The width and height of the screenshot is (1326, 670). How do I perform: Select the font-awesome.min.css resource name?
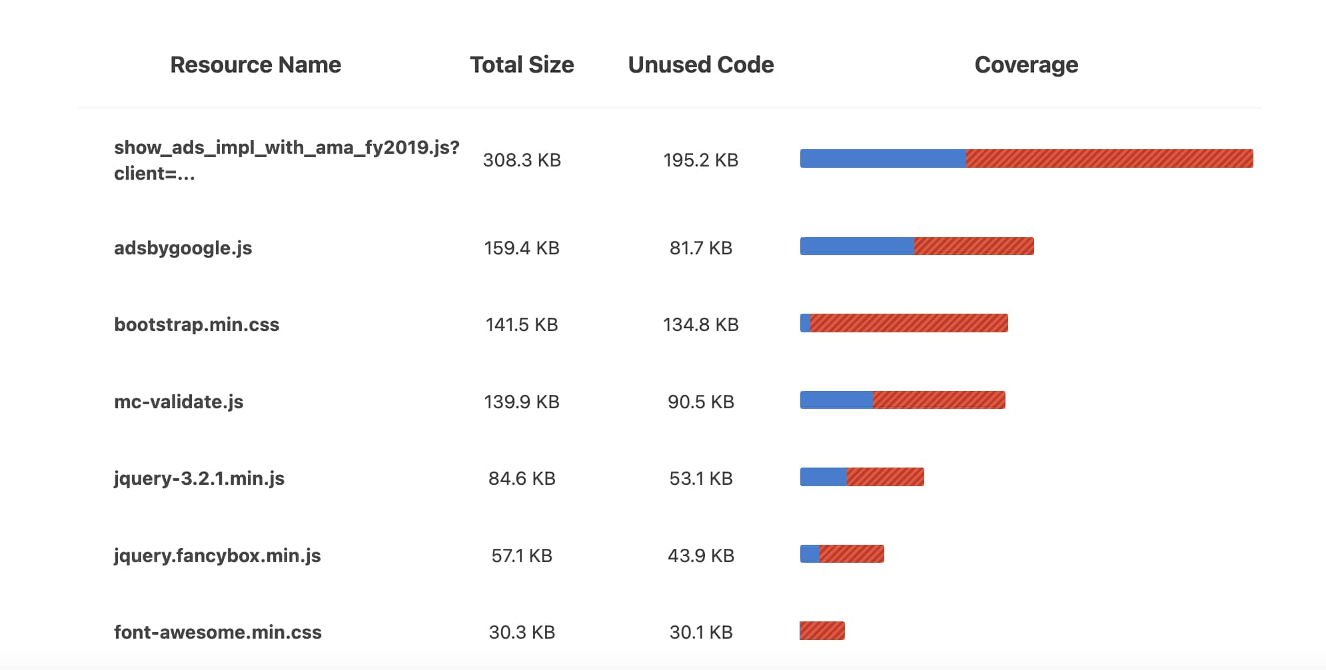coord(218,632)
